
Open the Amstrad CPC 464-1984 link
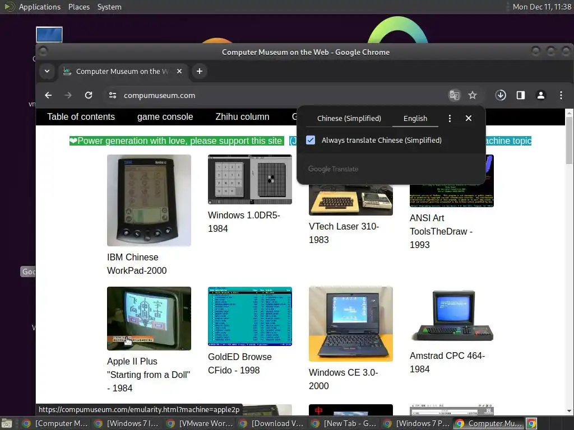point(447,362)
